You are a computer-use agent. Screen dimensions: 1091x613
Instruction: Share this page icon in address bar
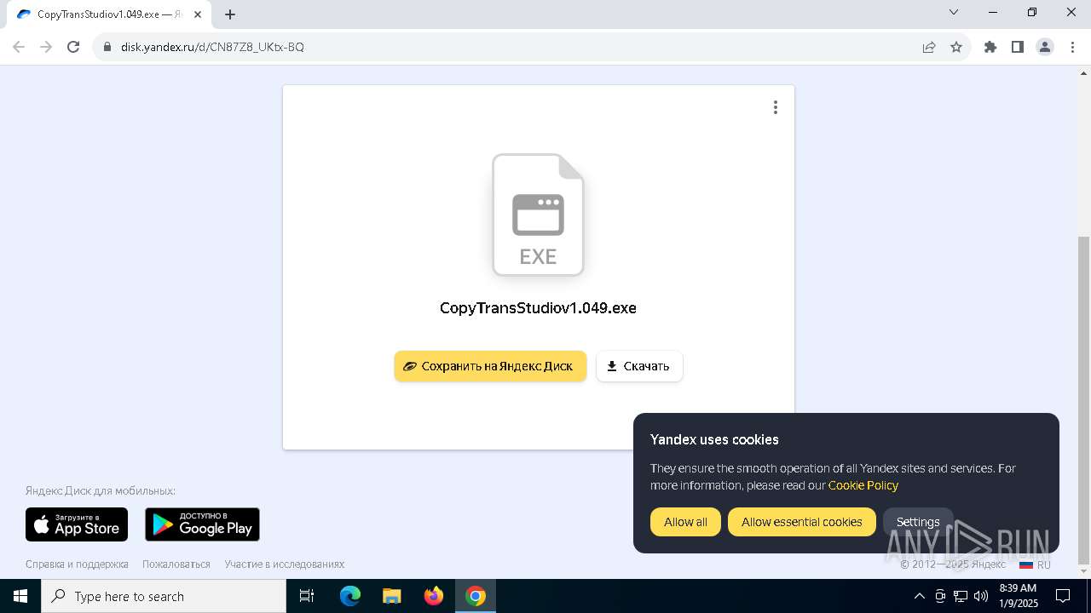(x=929, y=47)
